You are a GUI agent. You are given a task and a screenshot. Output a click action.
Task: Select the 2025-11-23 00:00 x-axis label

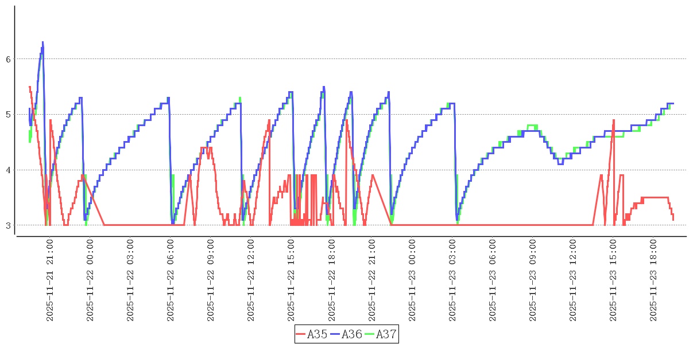click(412, 280)
